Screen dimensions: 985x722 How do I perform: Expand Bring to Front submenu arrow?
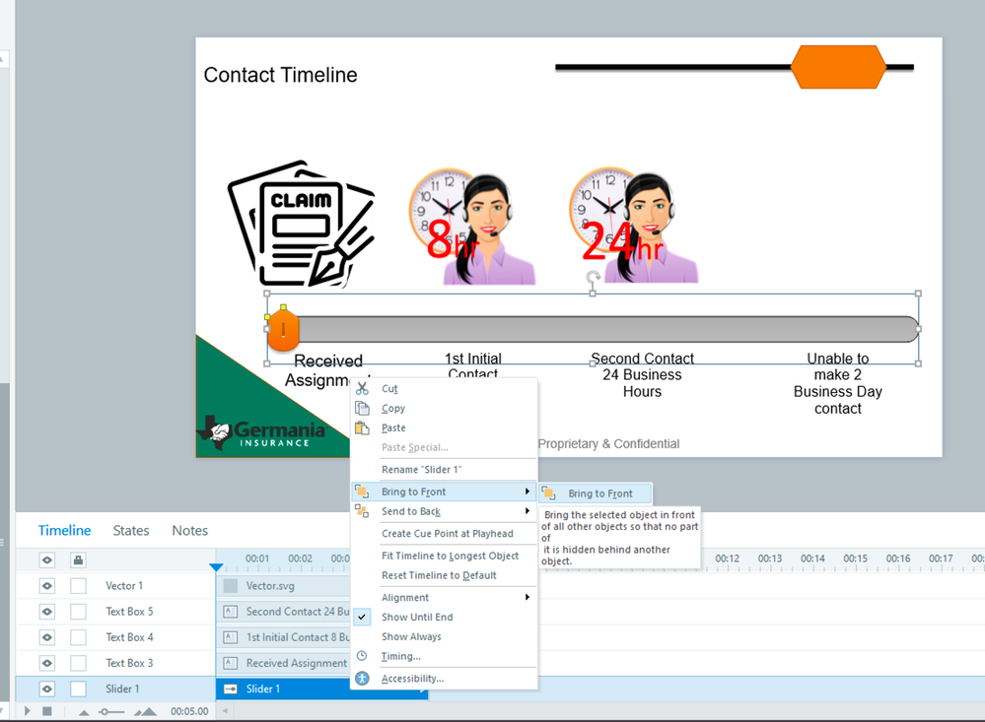point(528,491)
